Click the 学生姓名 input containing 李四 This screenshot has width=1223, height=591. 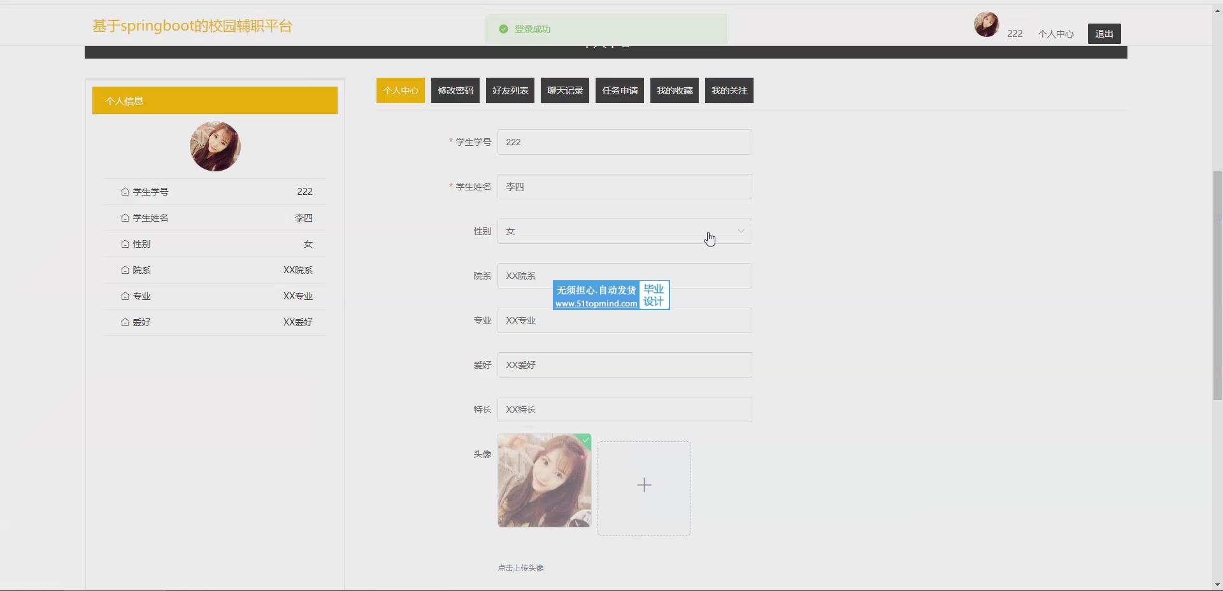click(625, 187)
